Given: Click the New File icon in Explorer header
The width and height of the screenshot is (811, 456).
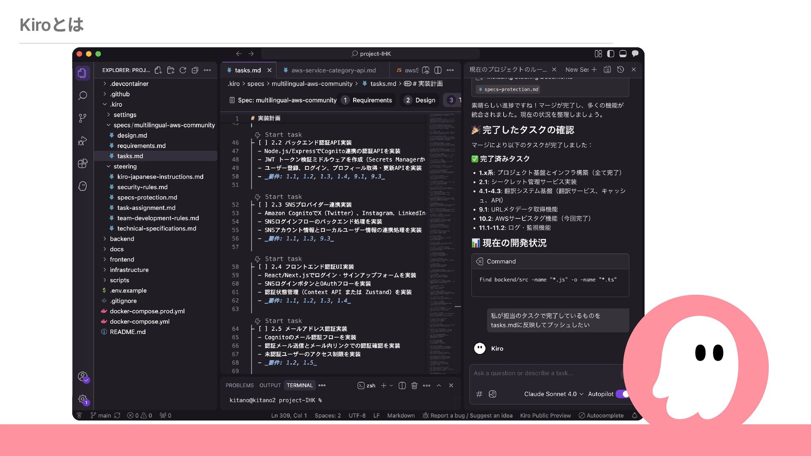Looking at the screenshot, I should click(158, 70).
